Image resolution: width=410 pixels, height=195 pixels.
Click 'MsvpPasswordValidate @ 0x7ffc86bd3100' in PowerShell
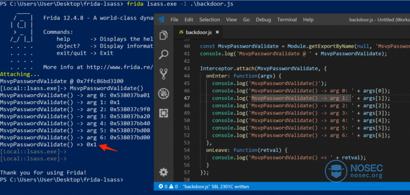coord(62,81)
